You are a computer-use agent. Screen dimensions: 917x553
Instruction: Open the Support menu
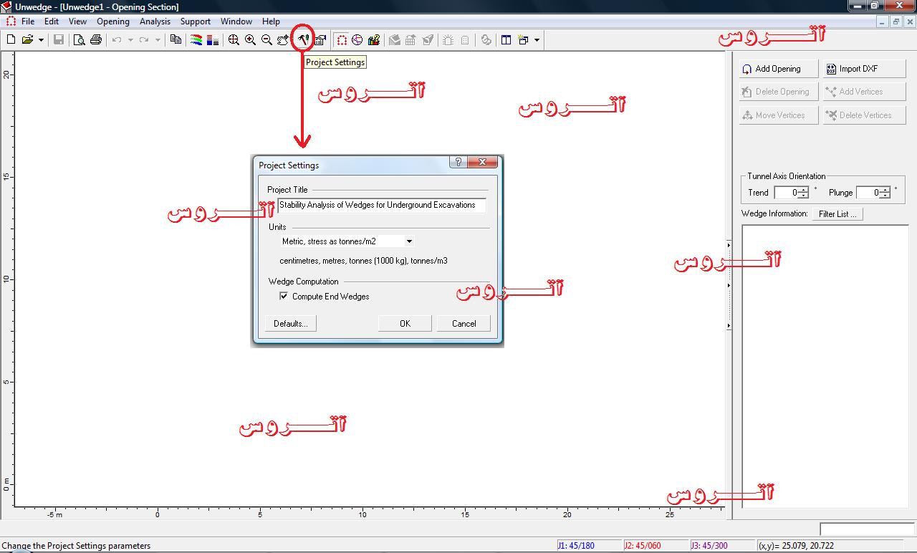pos(195,21)
